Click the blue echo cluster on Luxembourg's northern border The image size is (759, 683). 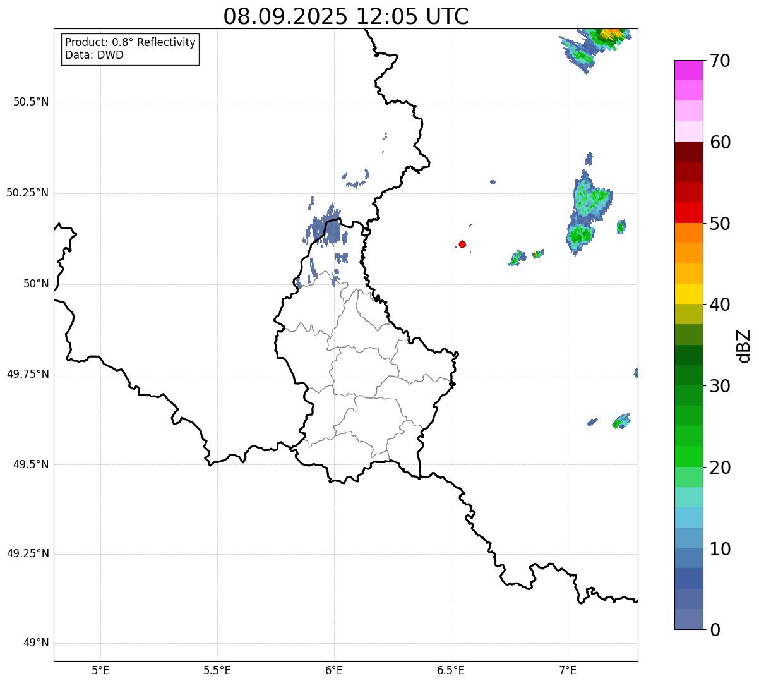click(x=326, y=227)
